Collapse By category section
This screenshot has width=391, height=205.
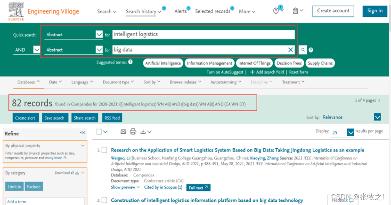coord(83,173)
